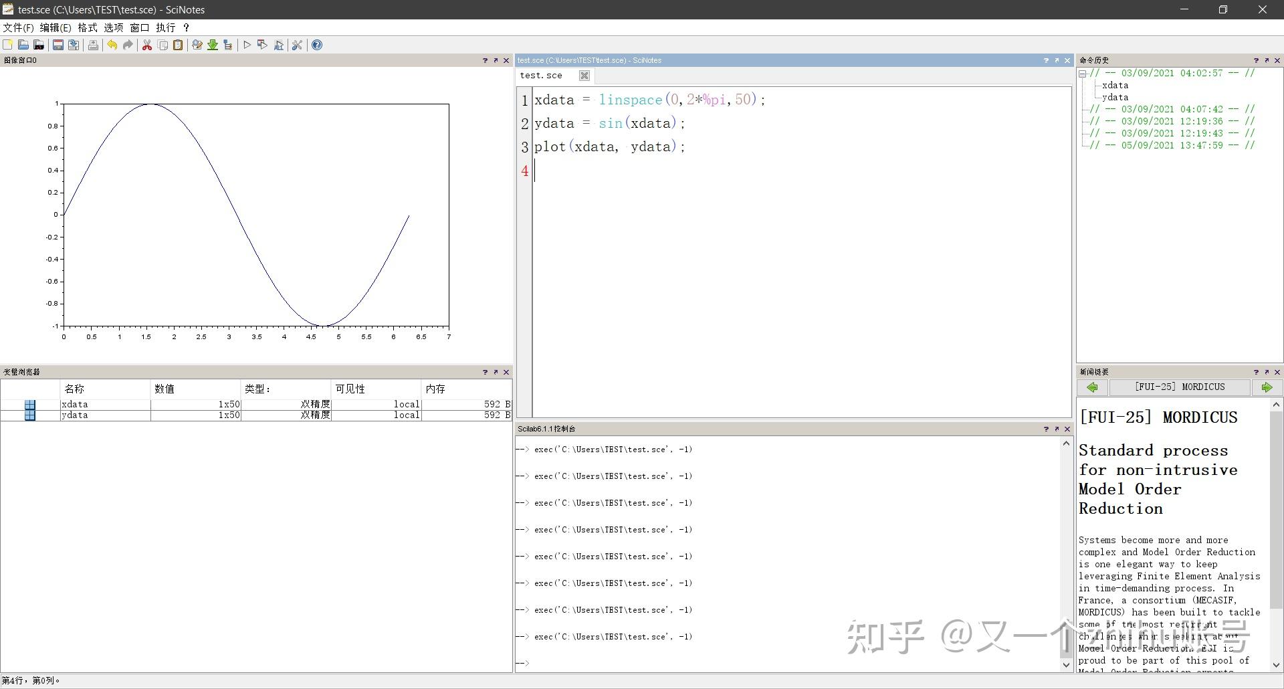Select ydata in command history

[x=1115, y=98]
